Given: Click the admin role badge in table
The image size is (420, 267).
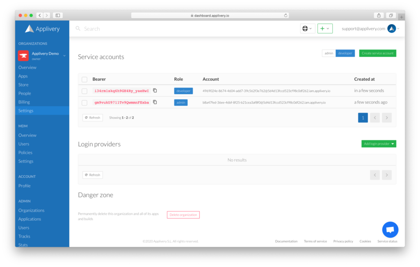Looking at the screenshot, I should tap(181, 102).
